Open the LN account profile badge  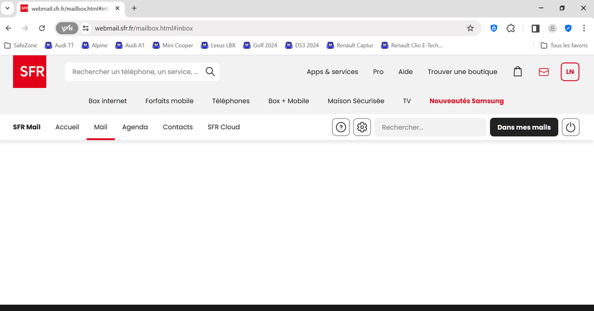pyautogui.click(x=570, y=72)
